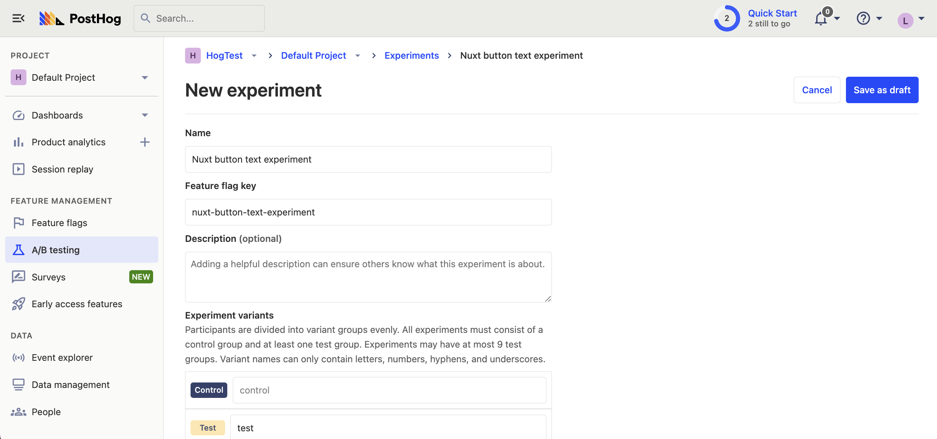Select Feature flags section
The image size is (937, 439).
click(x=60, y=223)
